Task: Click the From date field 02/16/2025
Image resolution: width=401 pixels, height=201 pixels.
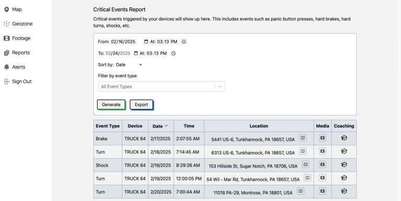Action: 123,41
